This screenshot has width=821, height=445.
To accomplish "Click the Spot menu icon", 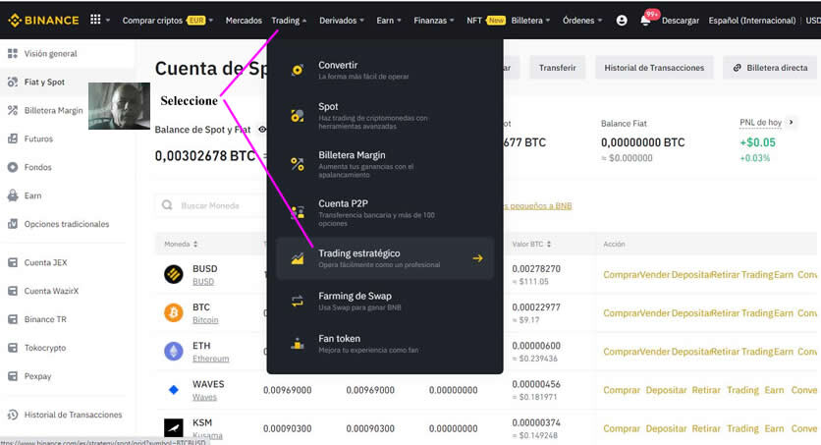I will [298, 116].
